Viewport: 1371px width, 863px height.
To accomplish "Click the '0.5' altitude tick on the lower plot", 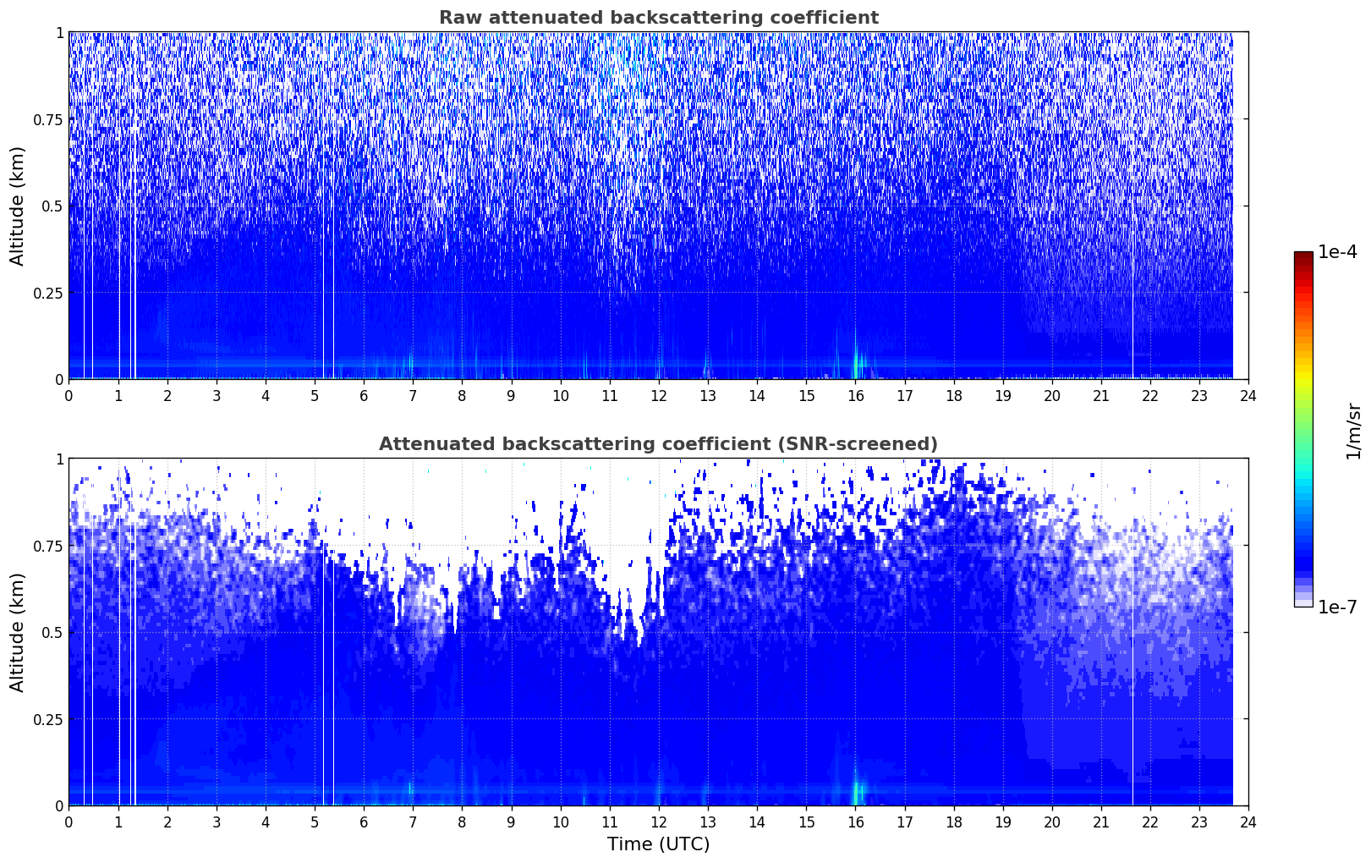I will click(52, 632).
